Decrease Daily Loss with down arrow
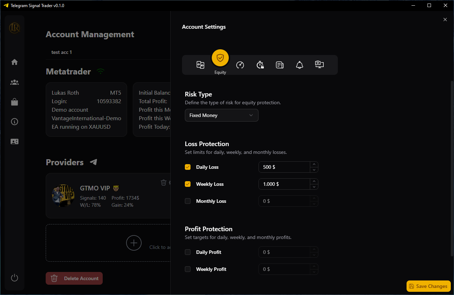Viewport: 454px width, 295px height. [314, 170]
